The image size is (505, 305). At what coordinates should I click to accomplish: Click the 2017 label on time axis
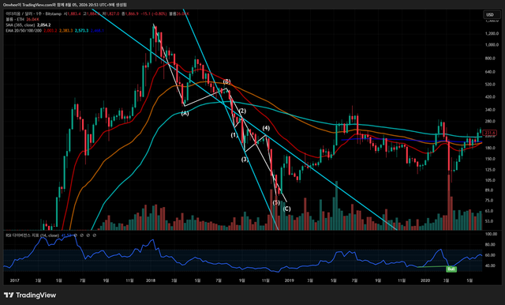tap(15, 281)
